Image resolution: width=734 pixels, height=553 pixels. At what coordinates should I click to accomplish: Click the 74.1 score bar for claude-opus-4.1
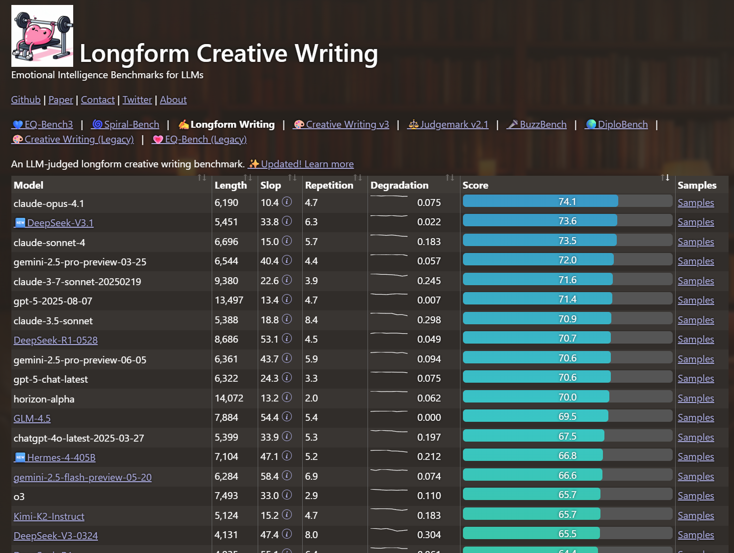(x=567, y=201)
